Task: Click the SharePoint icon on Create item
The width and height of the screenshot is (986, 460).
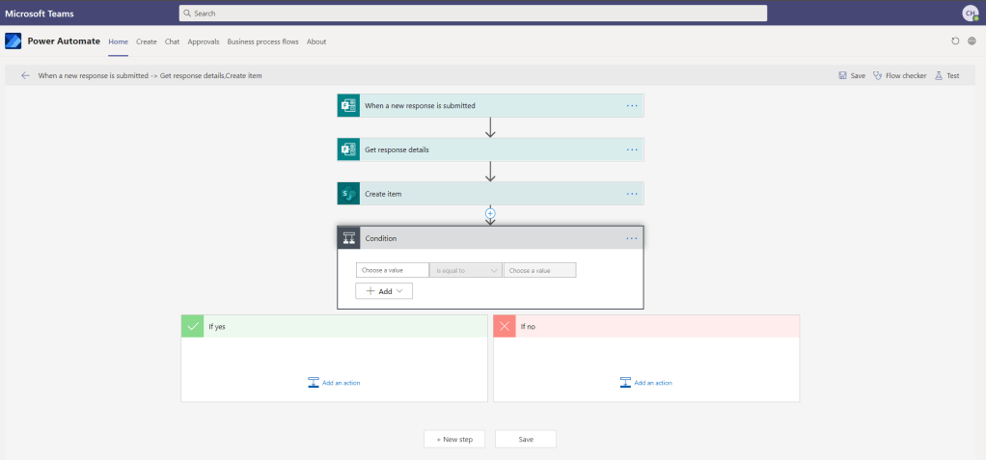Action: click(348, 194)
